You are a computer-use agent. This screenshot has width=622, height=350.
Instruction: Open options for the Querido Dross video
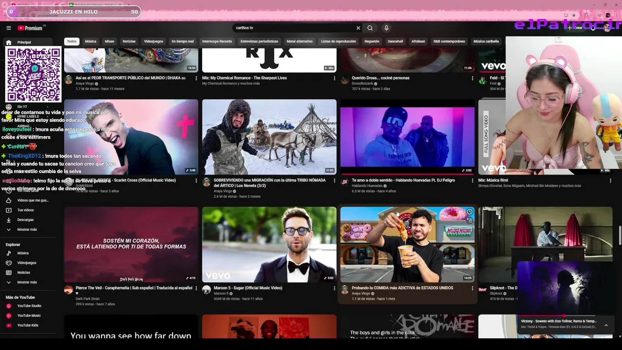click(x=472, y=78)
